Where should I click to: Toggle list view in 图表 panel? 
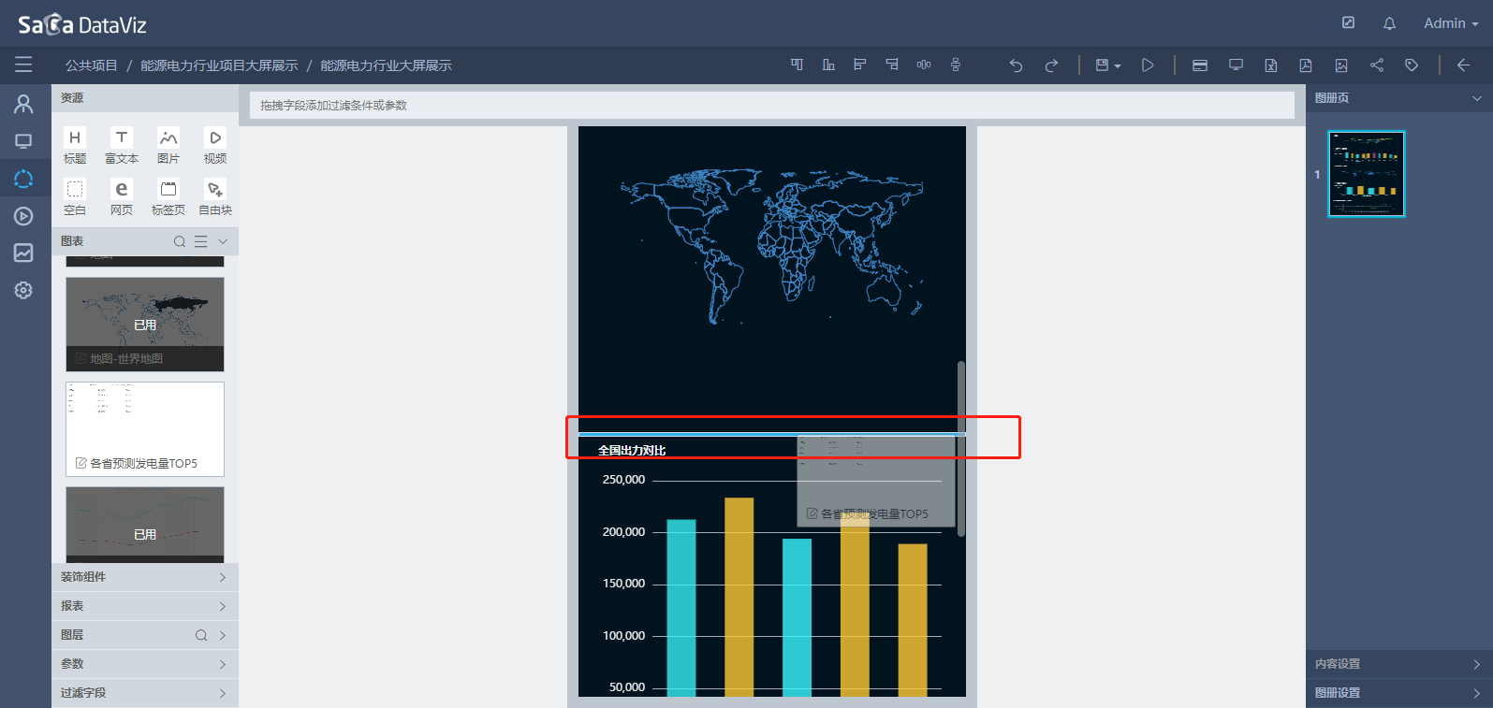pyautogui.click(x=200, y=241)
